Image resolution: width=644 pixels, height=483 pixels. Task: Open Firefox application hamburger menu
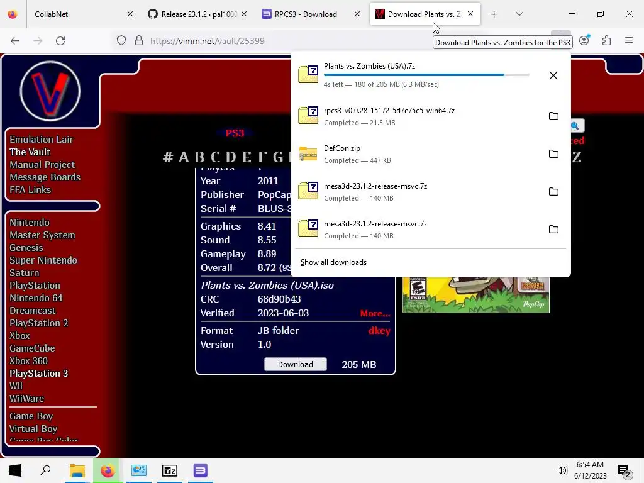[629, 40]
